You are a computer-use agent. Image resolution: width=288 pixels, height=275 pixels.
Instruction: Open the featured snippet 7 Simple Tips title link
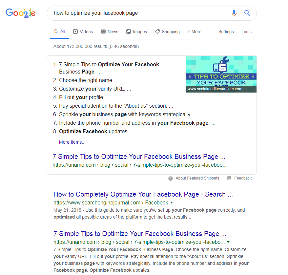point(139,157)
